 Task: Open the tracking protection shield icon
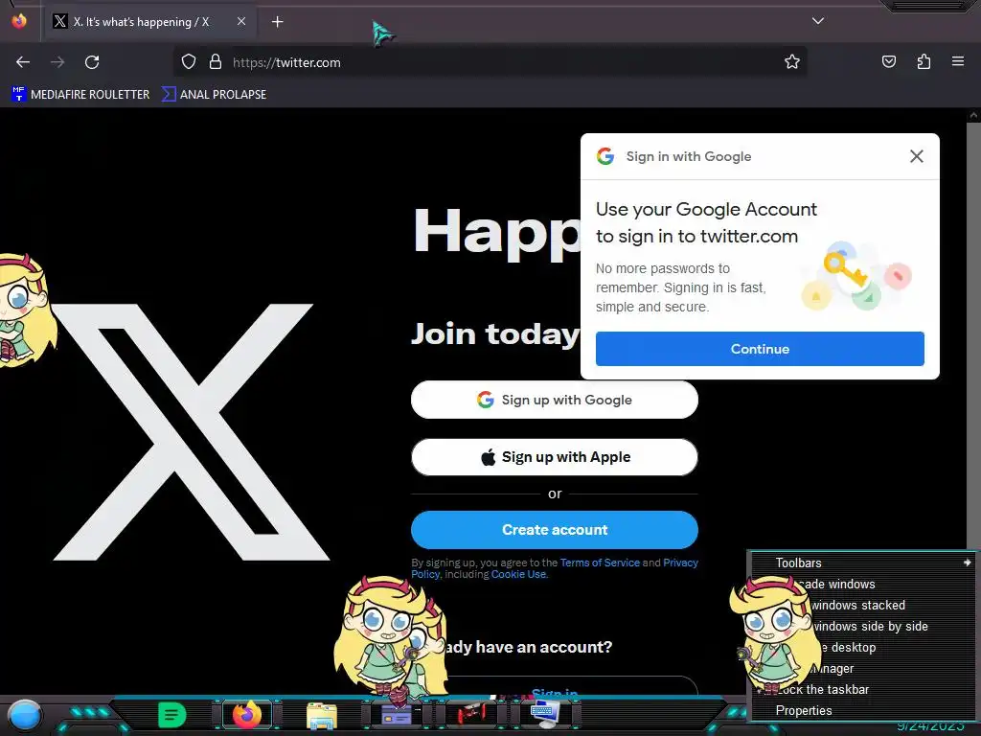(x=189, y=62)
